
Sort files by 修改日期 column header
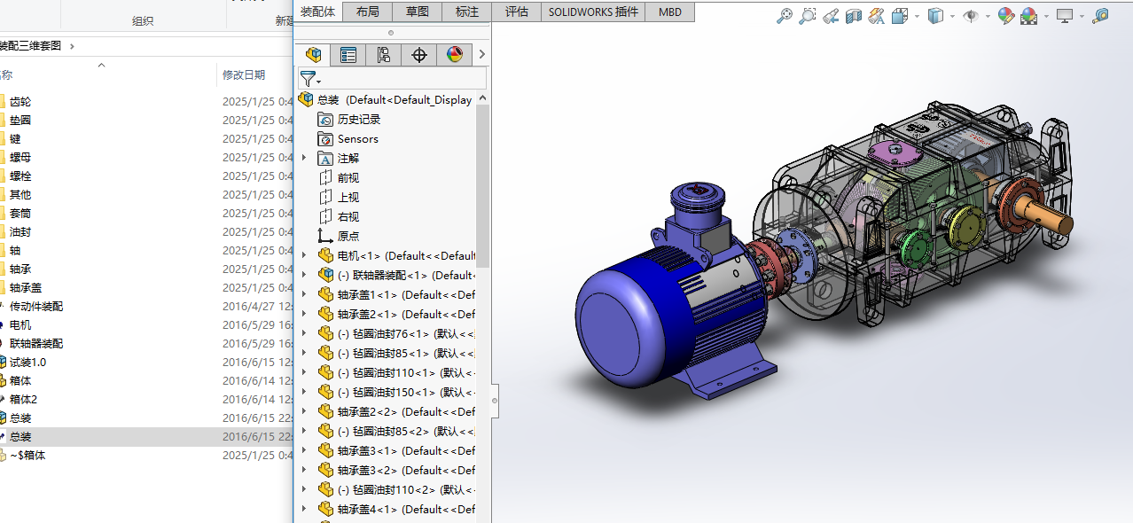point(244,75)
